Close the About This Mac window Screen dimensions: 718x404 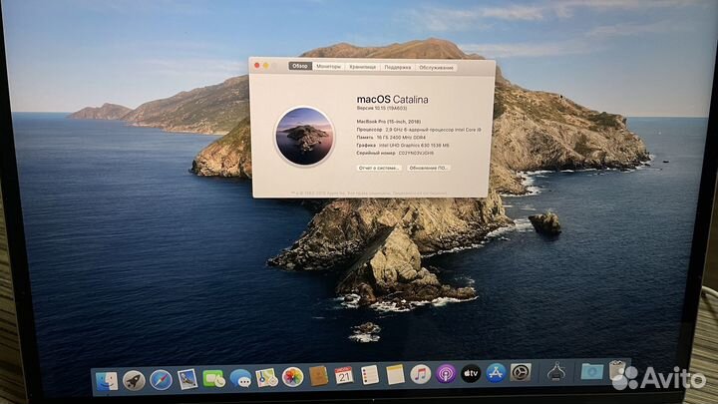coord(257,66)
